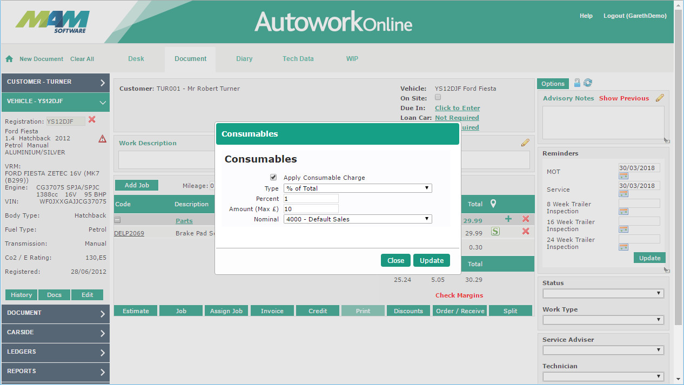Click the home icon
The height and width of the screenshot is (385, 684).
(x=9, y=59)
